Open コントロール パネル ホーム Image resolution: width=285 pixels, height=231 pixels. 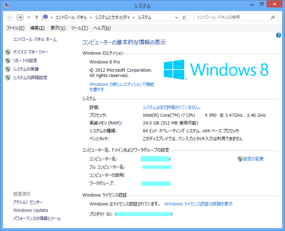tap(34, 40)
